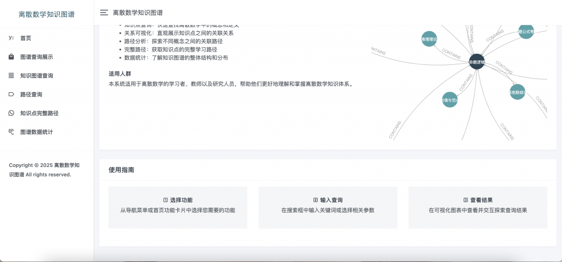
Task: Click the 查看结果 guide card
Action: click(478, 207)
